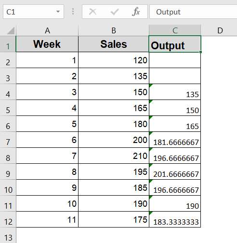Click the Insert Function fx icon
Screen dimensions: 237x243
tap(136, 12)
